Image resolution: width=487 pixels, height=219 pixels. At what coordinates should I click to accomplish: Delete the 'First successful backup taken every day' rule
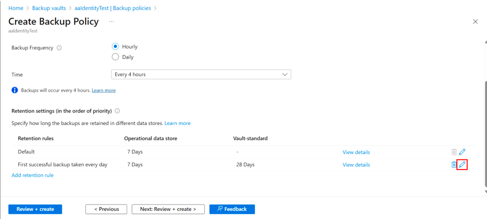click(454, 164)
